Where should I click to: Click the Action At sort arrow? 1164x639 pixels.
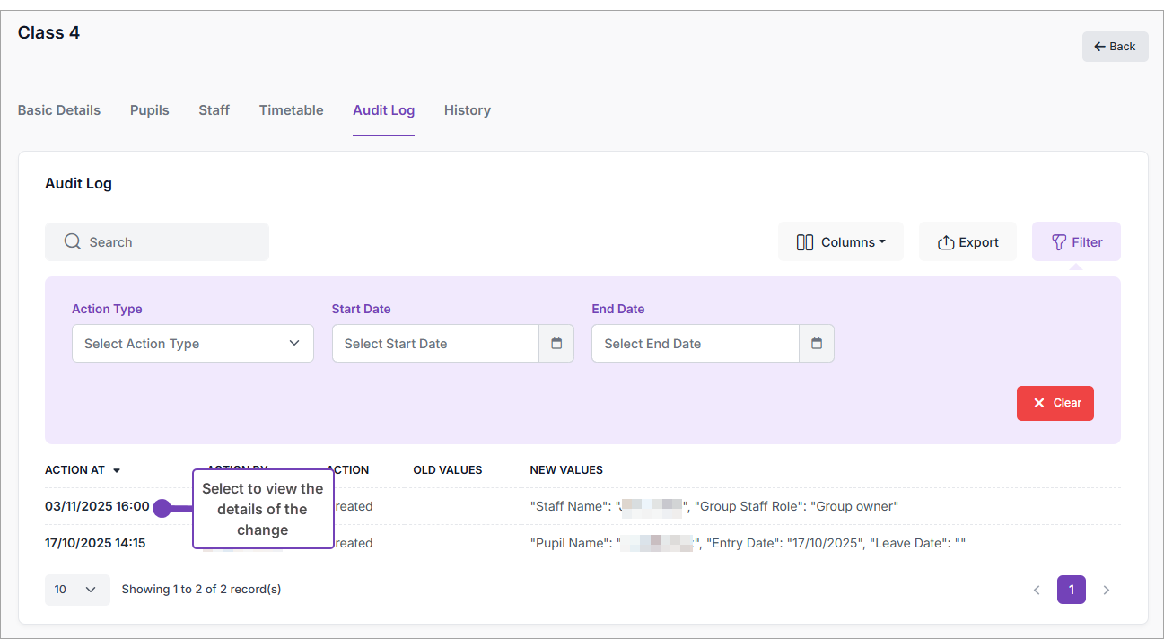tap(117, 470)
